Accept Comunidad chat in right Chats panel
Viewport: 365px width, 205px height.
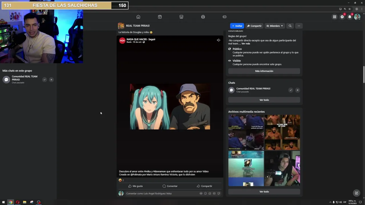coord(291,90)
